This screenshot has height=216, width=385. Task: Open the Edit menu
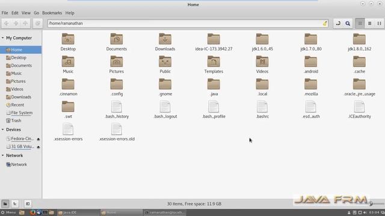point(14,13)
